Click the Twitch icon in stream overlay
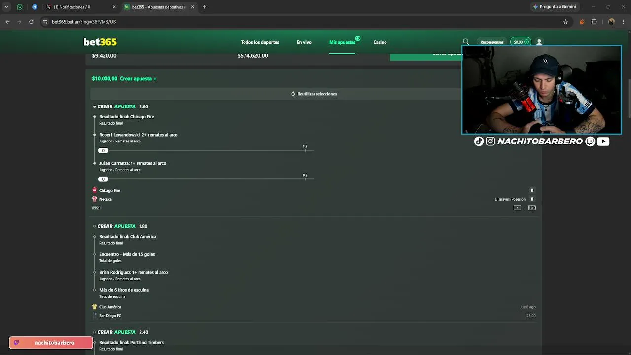The height and width of the screenshot is (355, 631). 591,142
